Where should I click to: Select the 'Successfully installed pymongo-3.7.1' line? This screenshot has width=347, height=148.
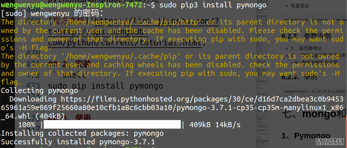78,142
